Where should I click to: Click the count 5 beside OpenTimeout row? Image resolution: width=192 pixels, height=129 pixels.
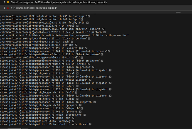(x=4, y=8)
